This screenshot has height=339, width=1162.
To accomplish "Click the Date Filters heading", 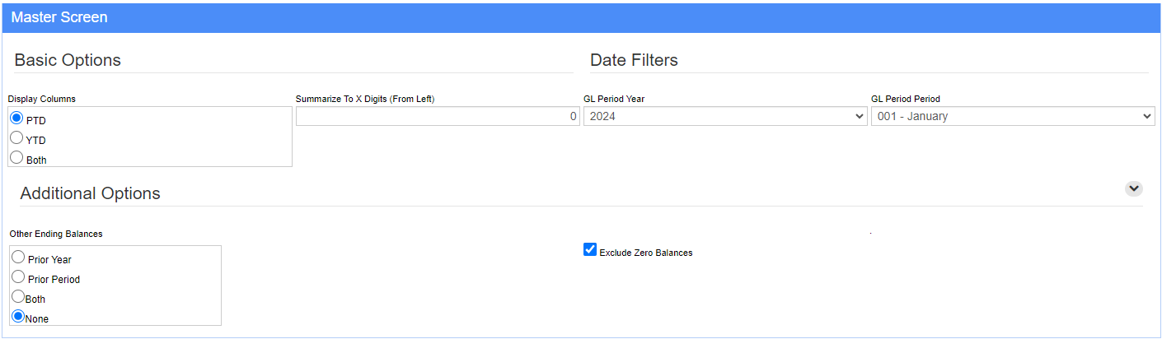I will pyautogui.click(x=634, y=60).
